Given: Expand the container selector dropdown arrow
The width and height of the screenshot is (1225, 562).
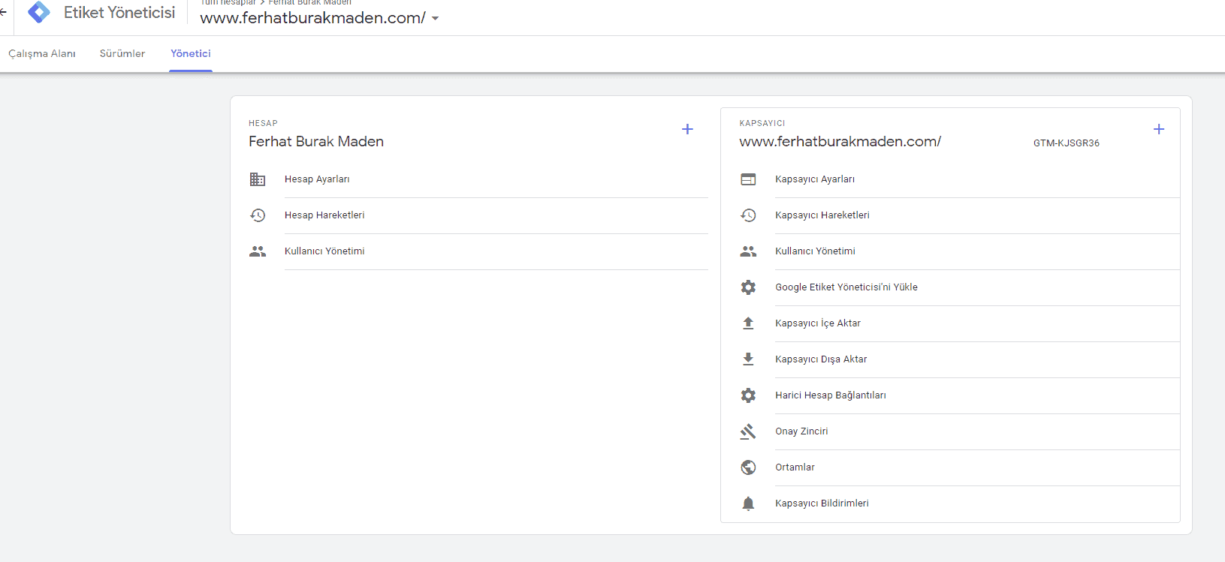Looking at the screenshot, I should pos(435,19).
